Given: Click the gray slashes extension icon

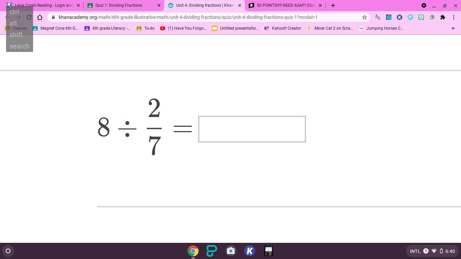Looking at the screenshot, I should coord(378,17).
